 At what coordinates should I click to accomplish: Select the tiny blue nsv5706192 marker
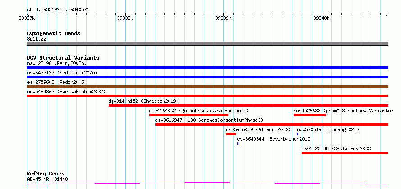298,134
